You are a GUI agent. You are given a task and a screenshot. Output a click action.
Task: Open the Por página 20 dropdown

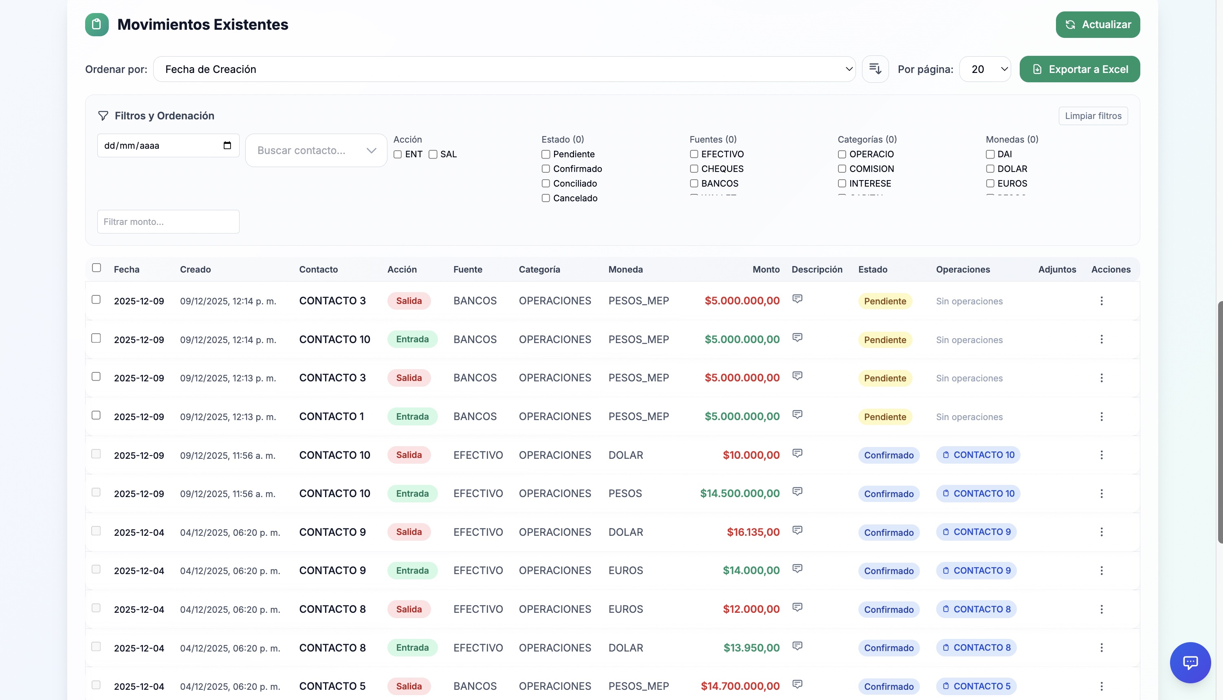[x=985, y=69]
